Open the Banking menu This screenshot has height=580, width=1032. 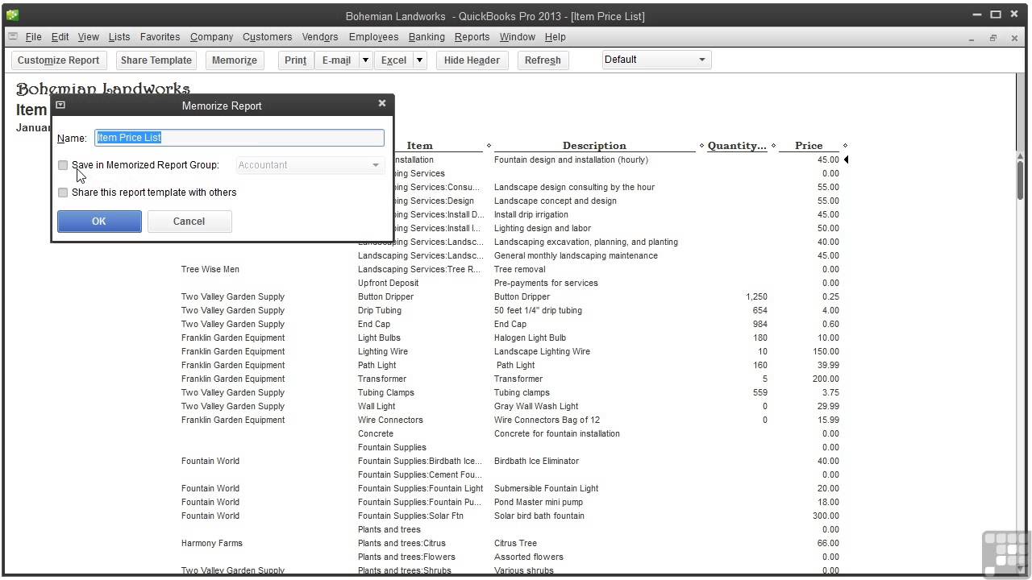(427, 37)
